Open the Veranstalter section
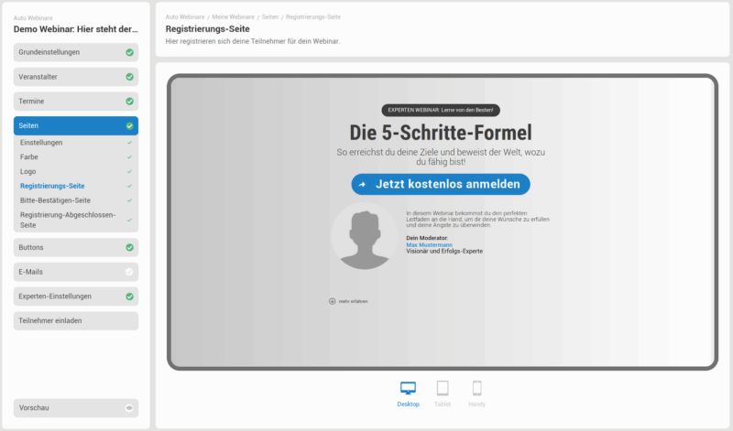The image size is (733, 431). click(x=76, y=77)
